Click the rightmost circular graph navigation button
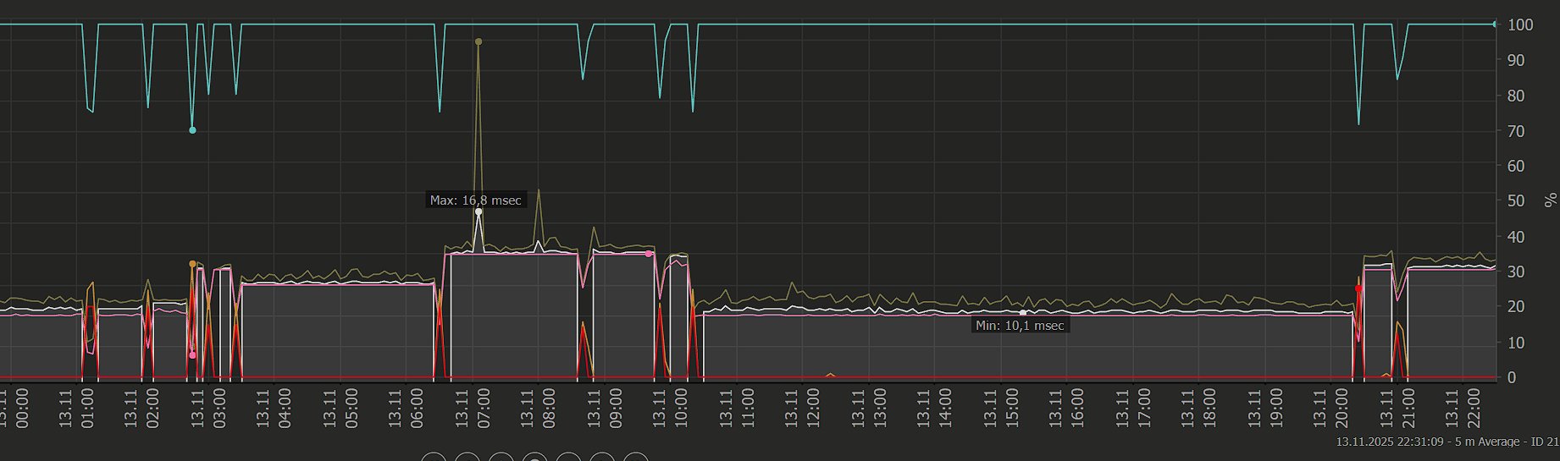The width and height of the screenshot is (1560, 461). coord(635,458)
